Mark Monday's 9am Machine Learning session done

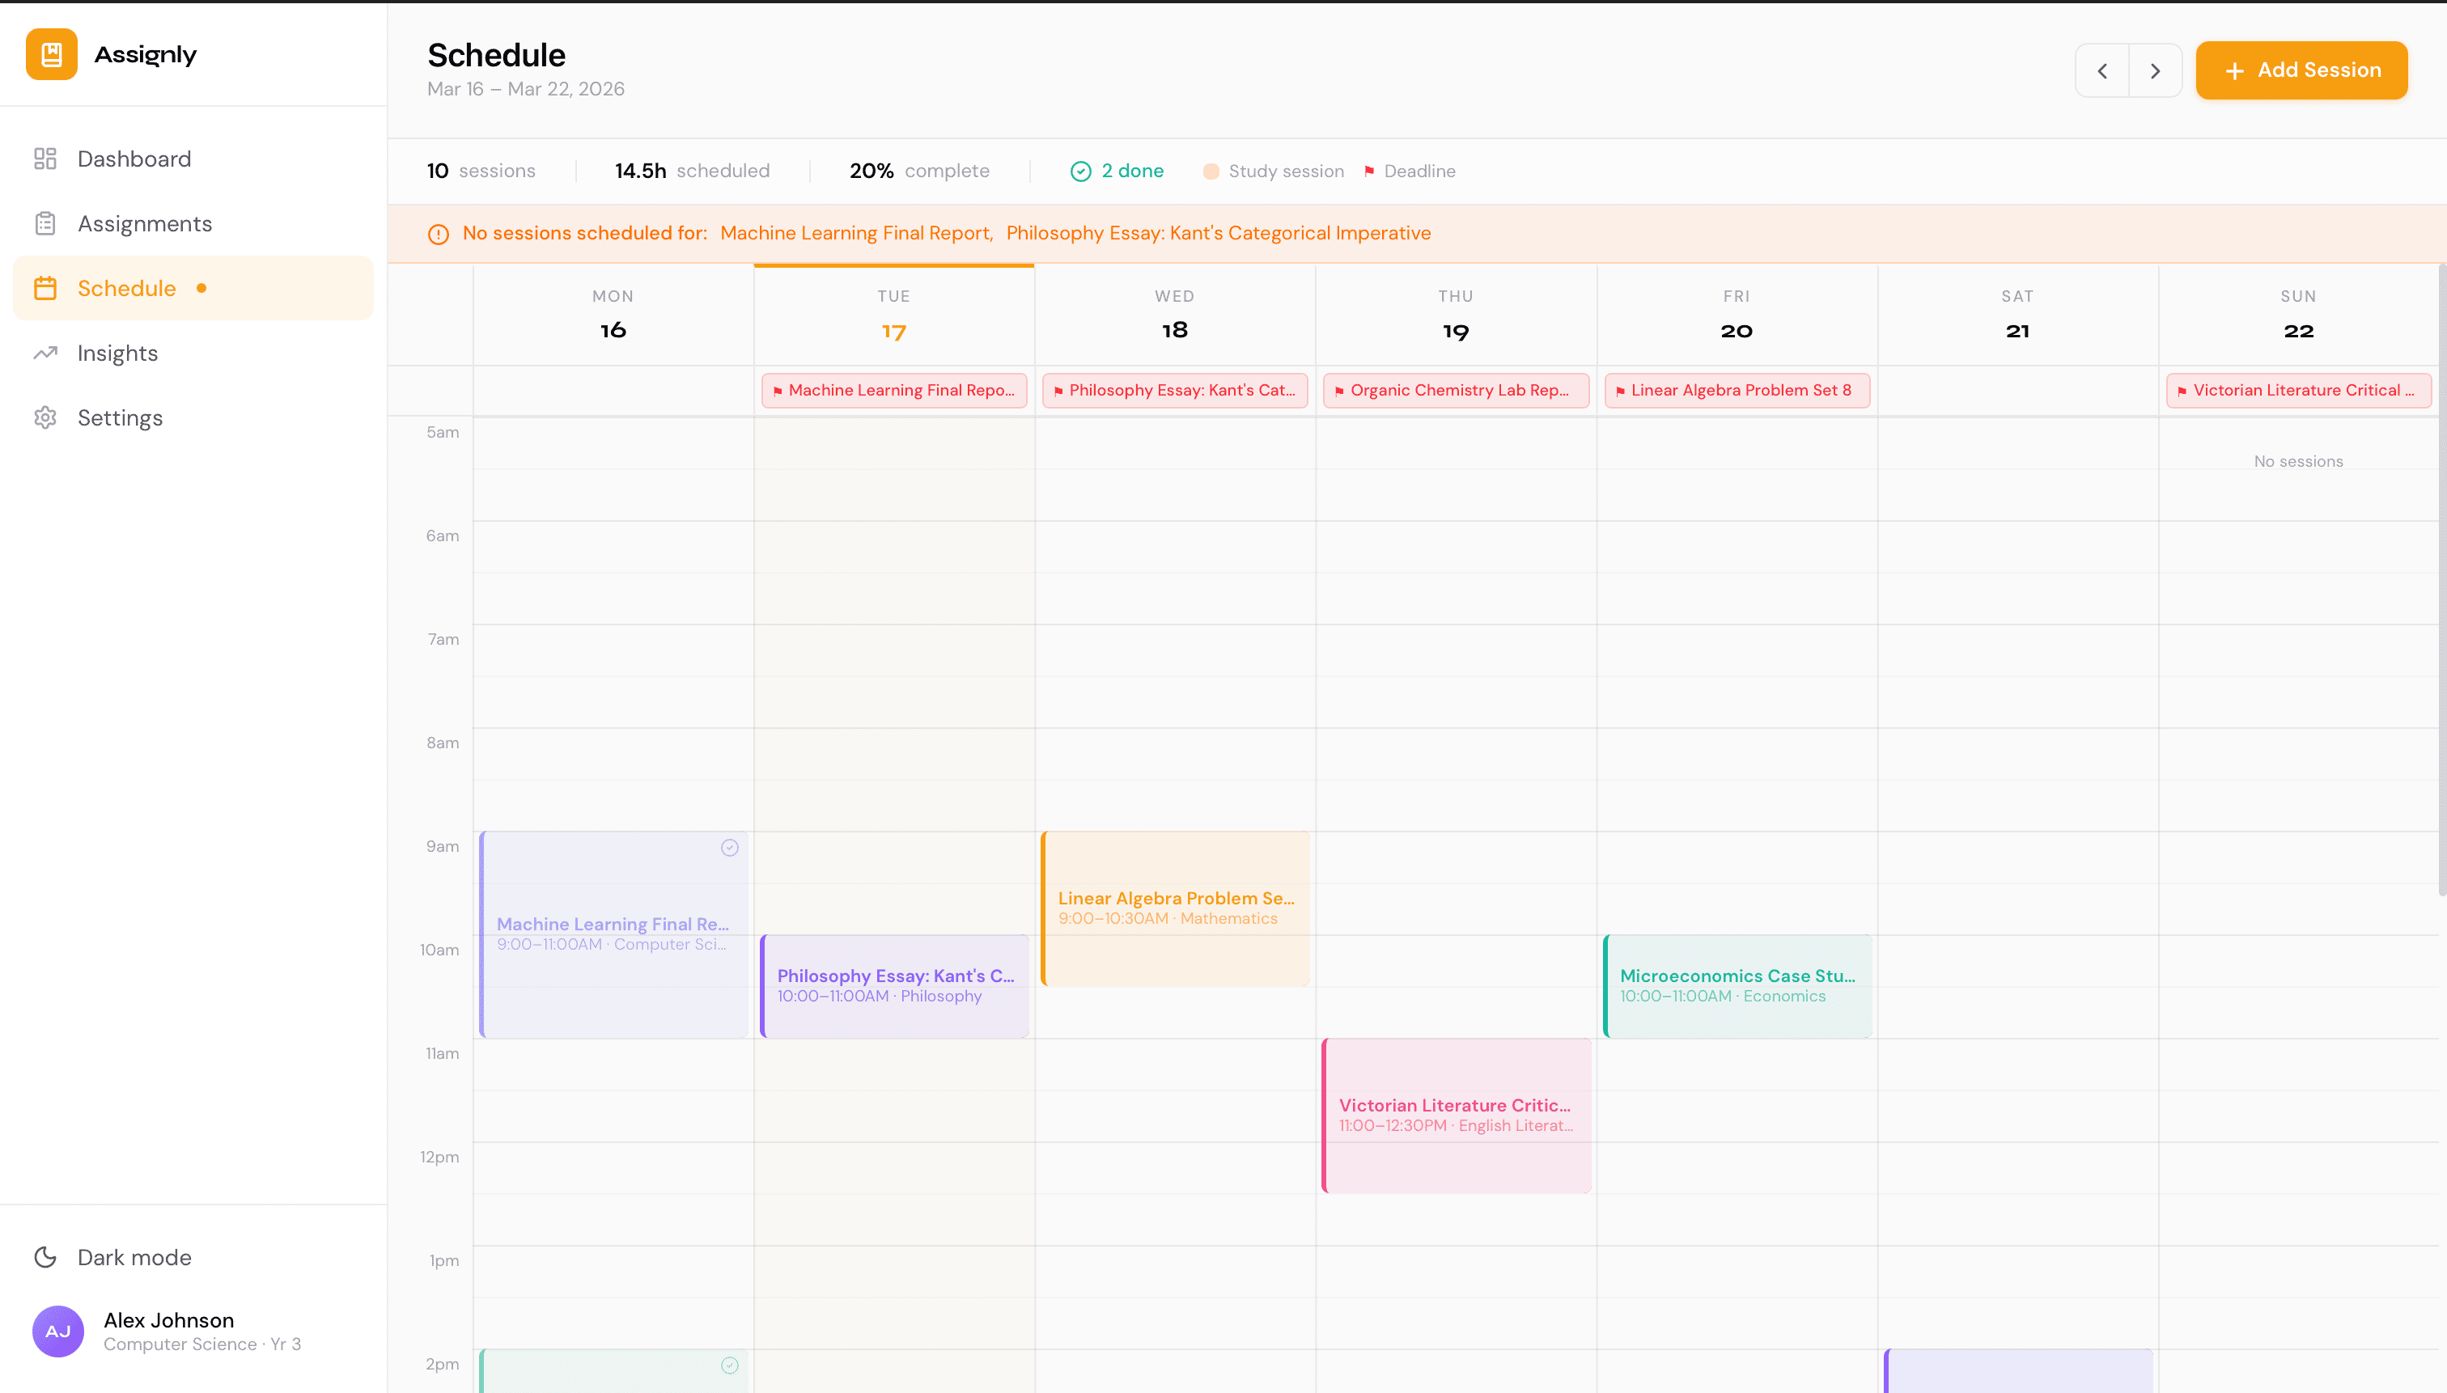(x=730, y=847)
